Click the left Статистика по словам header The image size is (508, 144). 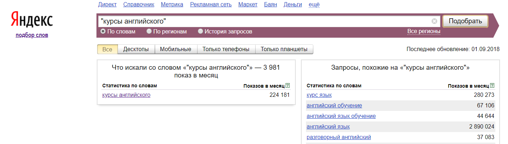coord(130,86)
